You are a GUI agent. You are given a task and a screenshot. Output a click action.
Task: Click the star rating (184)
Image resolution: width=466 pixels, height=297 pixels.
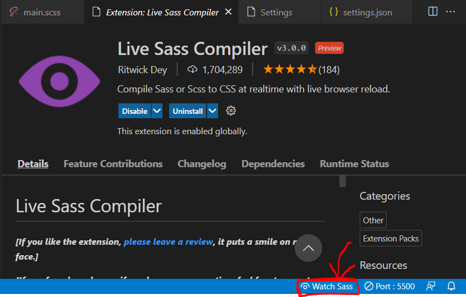[301, 70]
